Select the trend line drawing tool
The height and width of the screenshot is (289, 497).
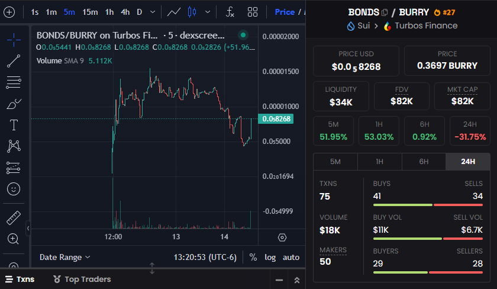click(14, 61)
